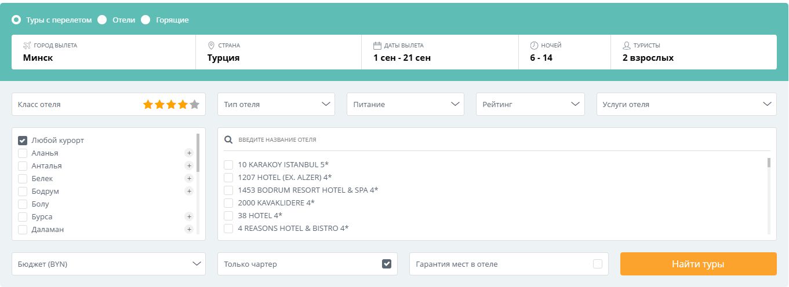The width and height of the screenshot is (789, 287).
Task: Select the Горящие radio option
Action: point(146,20)
